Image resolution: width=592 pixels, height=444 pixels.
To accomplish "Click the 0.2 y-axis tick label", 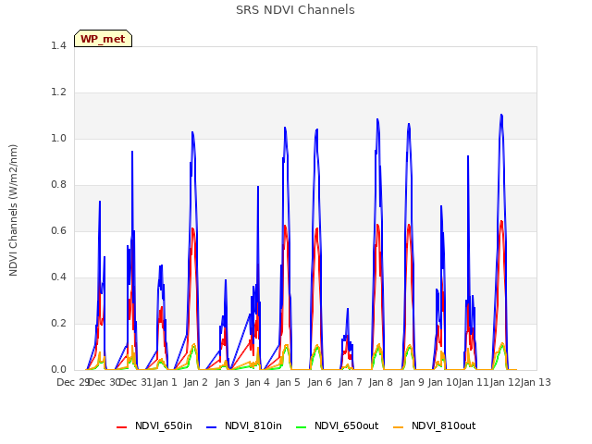I will [x=58, y=323].
